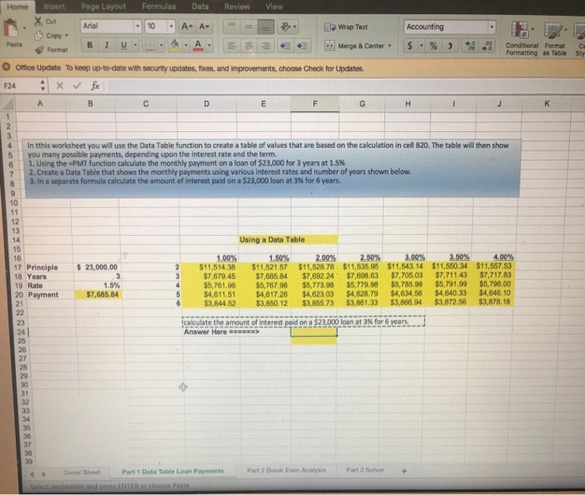Switch to the Home ribbon tab
This screenshot has height=495, width=585.
[x=18, y=7]
